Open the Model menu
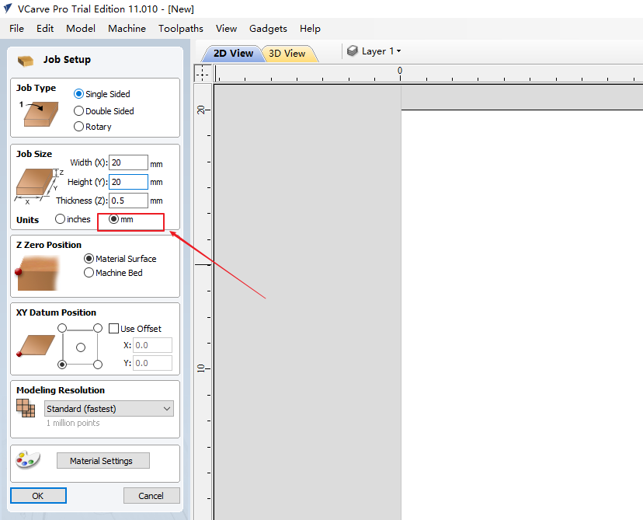This screenshot has height=520, width=643. click(81, 28)
